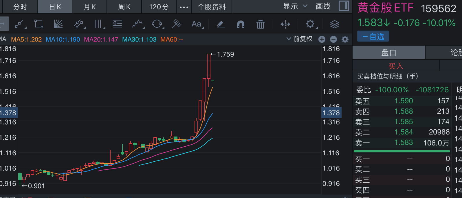Open the 盘口 tab
Image resolution: width=462 pixels, height=198 pixels.
tap(389, 53)
